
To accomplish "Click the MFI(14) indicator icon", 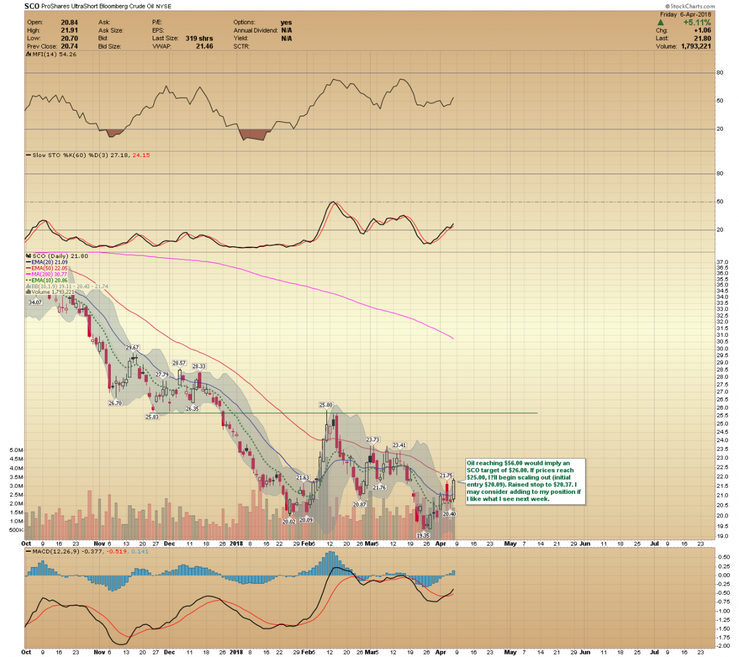I will click(28, 54).
